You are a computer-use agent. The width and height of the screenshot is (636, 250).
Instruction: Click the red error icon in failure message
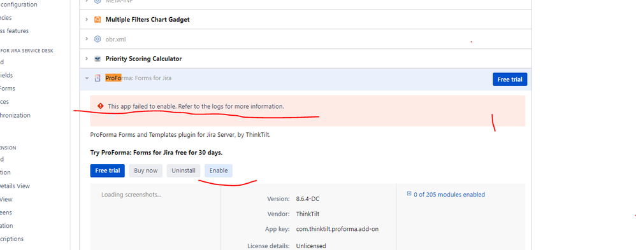pyautogui.click(x=101, y=106)
